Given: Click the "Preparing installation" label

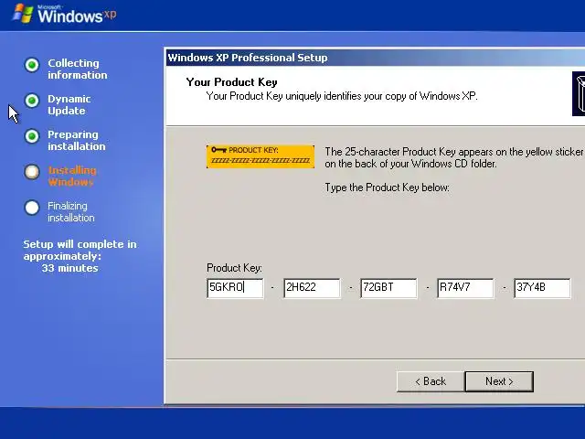Looking at the screenshot, I should 77,140.
